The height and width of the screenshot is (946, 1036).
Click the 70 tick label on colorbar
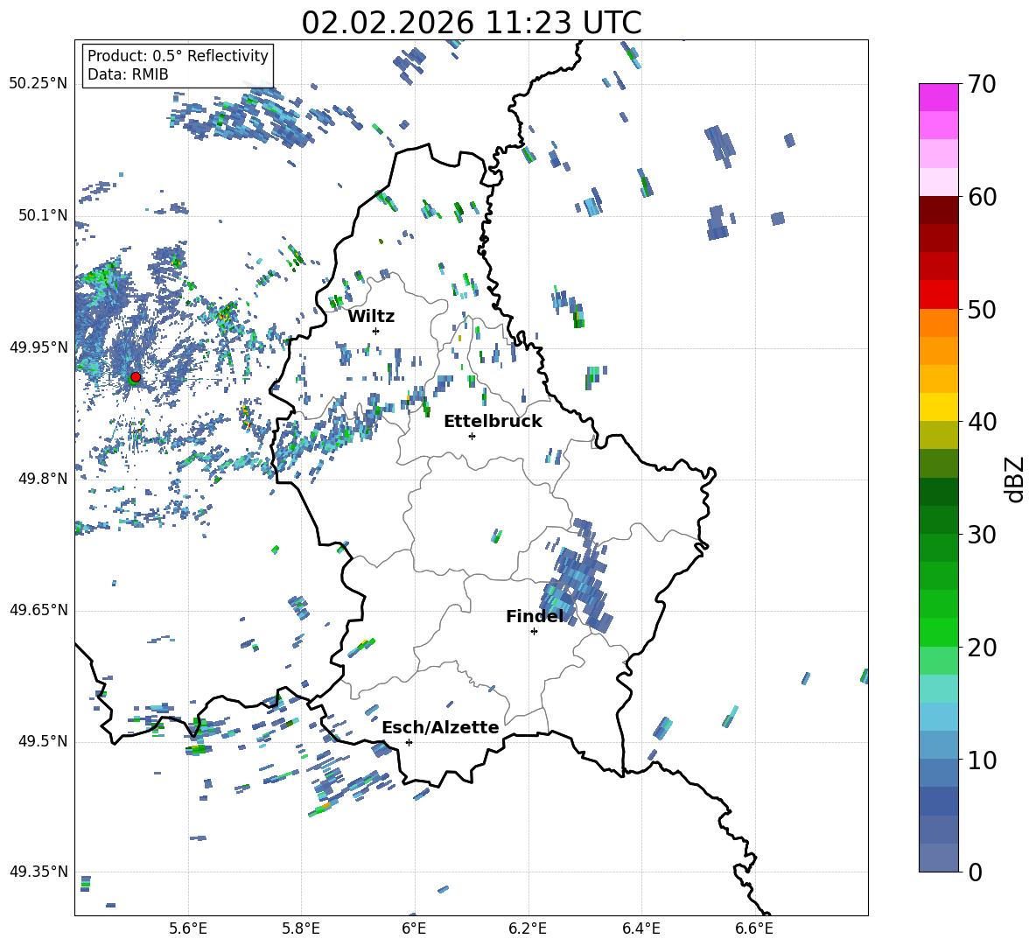tap(982, 85)
